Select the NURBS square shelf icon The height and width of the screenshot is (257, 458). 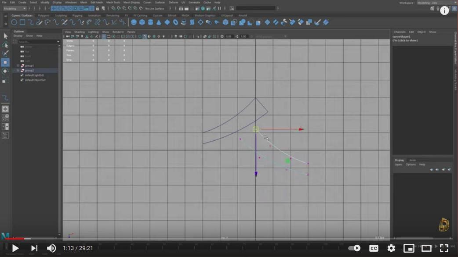click(22, 22)
